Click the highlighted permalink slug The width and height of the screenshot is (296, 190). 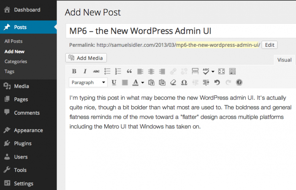click(x=217, y=45)
